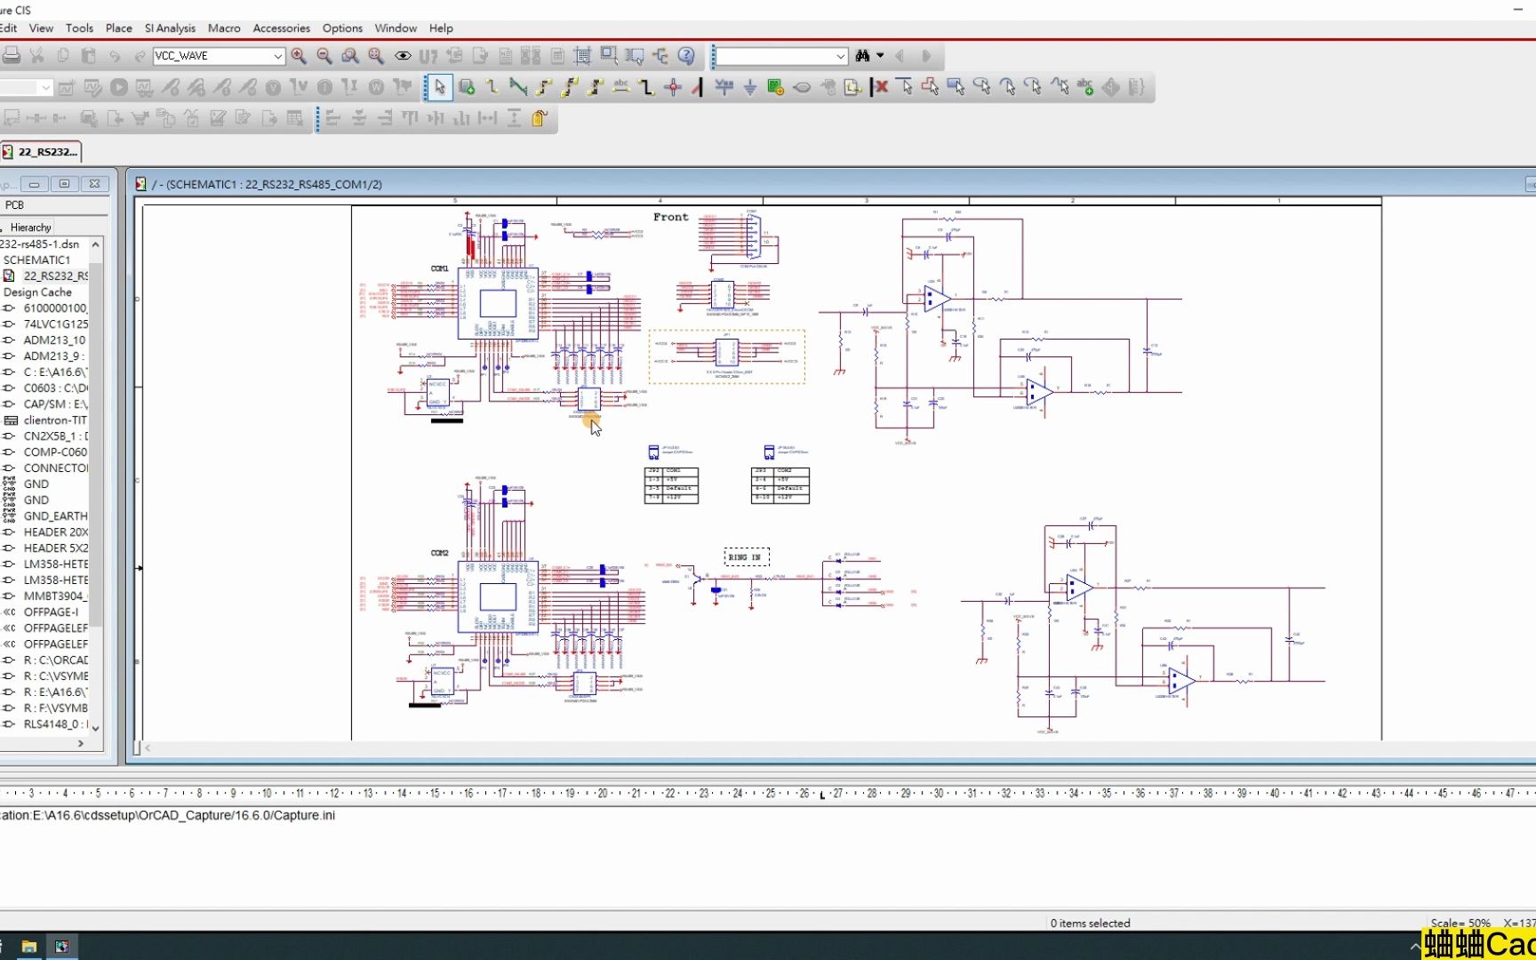
Task: Select the Place No Connect tool
Action: (881, 87)
